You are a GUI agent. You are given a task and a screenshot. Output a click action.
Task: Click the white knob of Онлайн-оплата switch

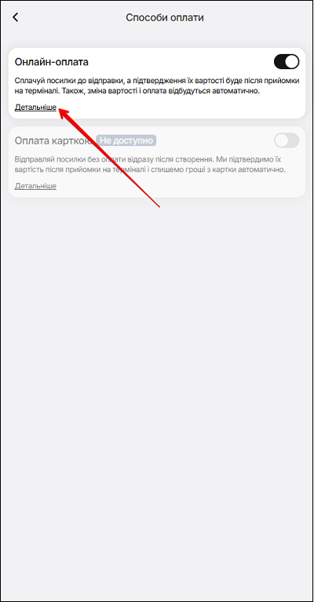coord(292,61)
